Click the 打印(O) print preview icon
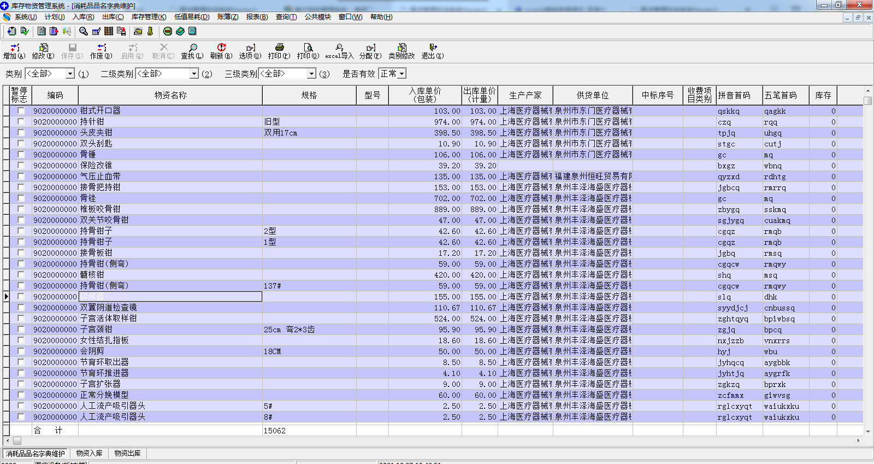Image resolution: width=874 pixels, height=464 pixels. [x=308, y=51]
